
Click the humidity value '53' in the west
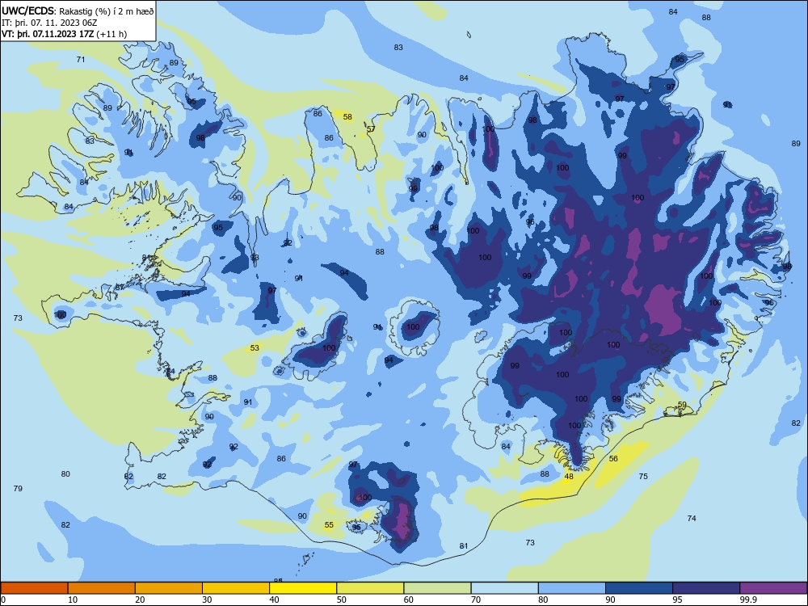(x=255, y=347)
